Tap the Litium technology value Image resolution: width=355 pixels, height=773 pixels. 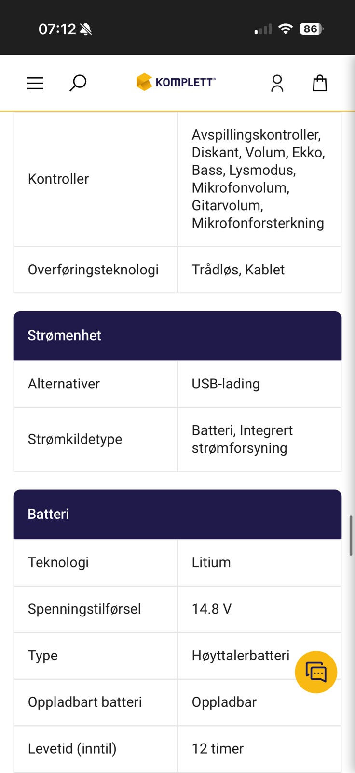pyautogui.click(x=211, y=562)
